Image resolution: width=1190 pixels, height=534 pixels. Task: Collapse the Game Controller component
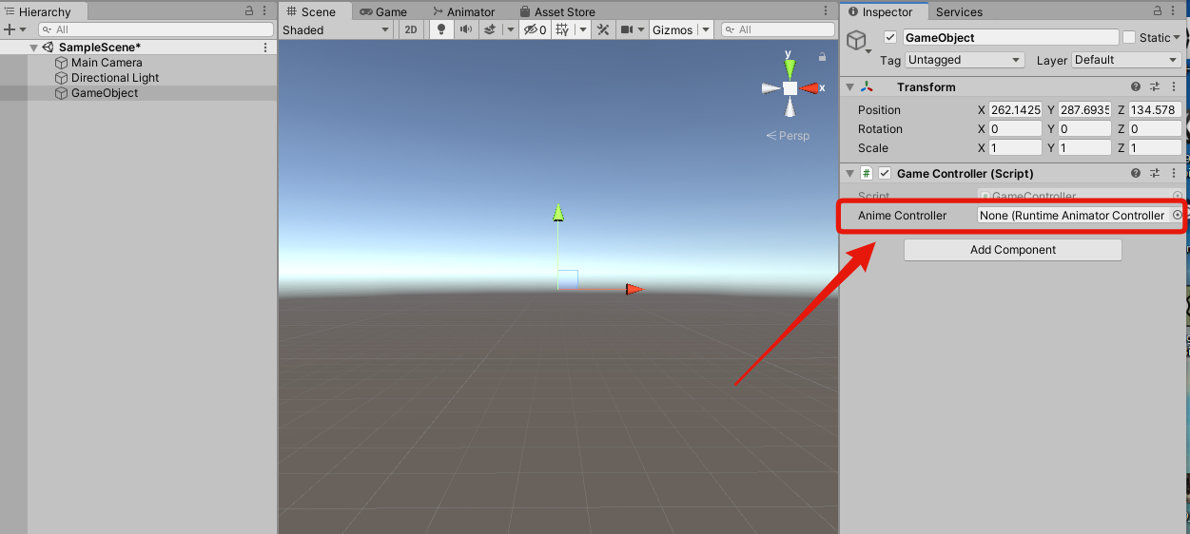849,173
